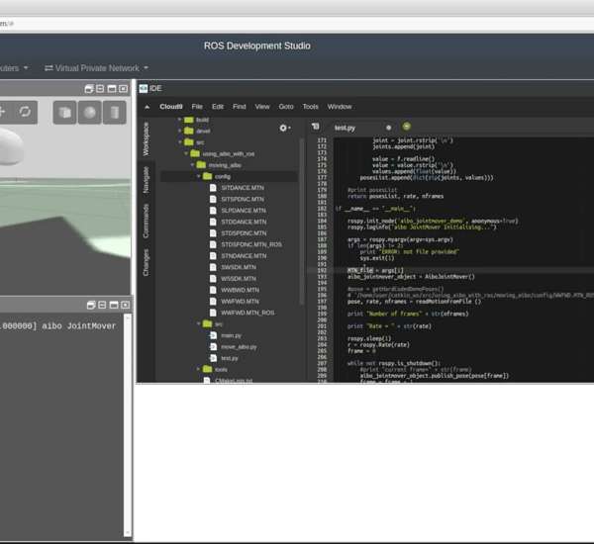Select WWBWD.MTN in the file tree
Viewport: 594px width, 544px height.
240,290
